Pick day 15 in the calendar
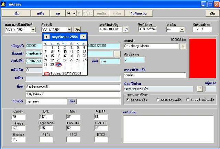The width and height of the screenshot is (220, 149). [52, 56]
